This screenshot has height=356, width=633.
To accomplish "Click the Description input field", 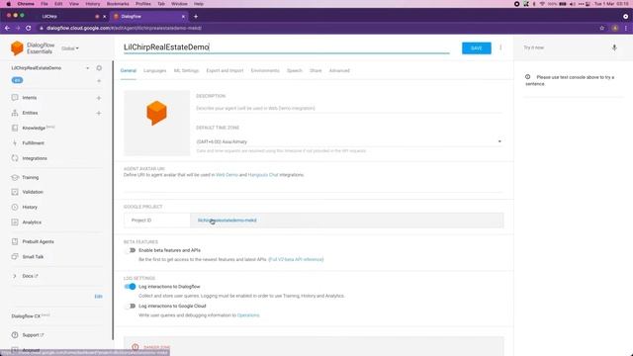I will (x=349, y=108).
